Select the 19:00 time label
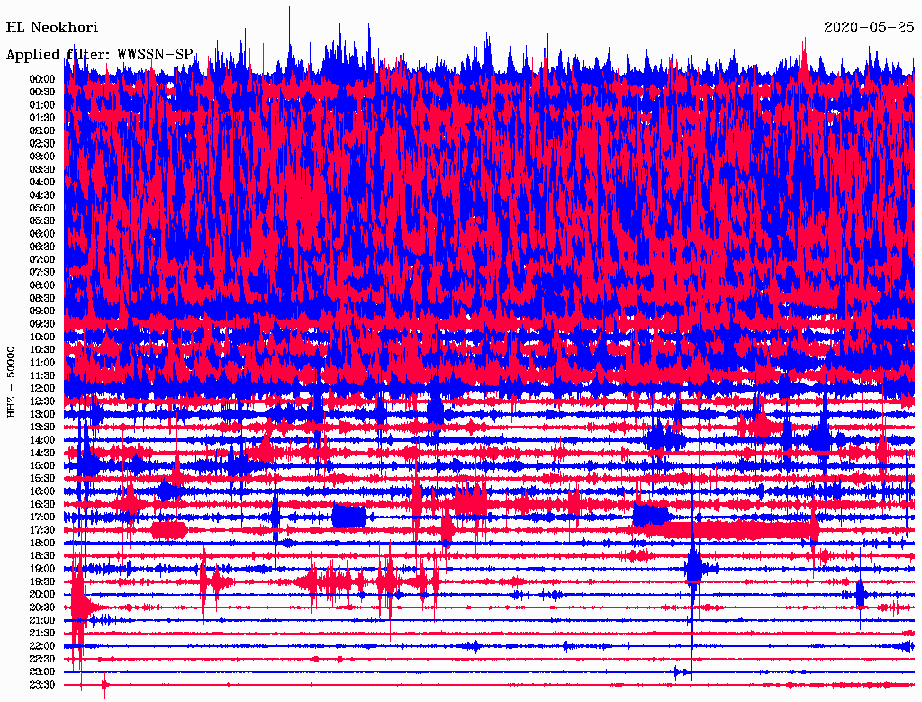The image size is (922, 702). 42,569
